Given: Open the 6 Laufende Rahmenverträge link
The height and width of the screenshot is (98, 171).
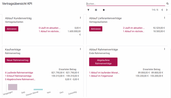Looking at the screenshot, I should coord(19,73).
